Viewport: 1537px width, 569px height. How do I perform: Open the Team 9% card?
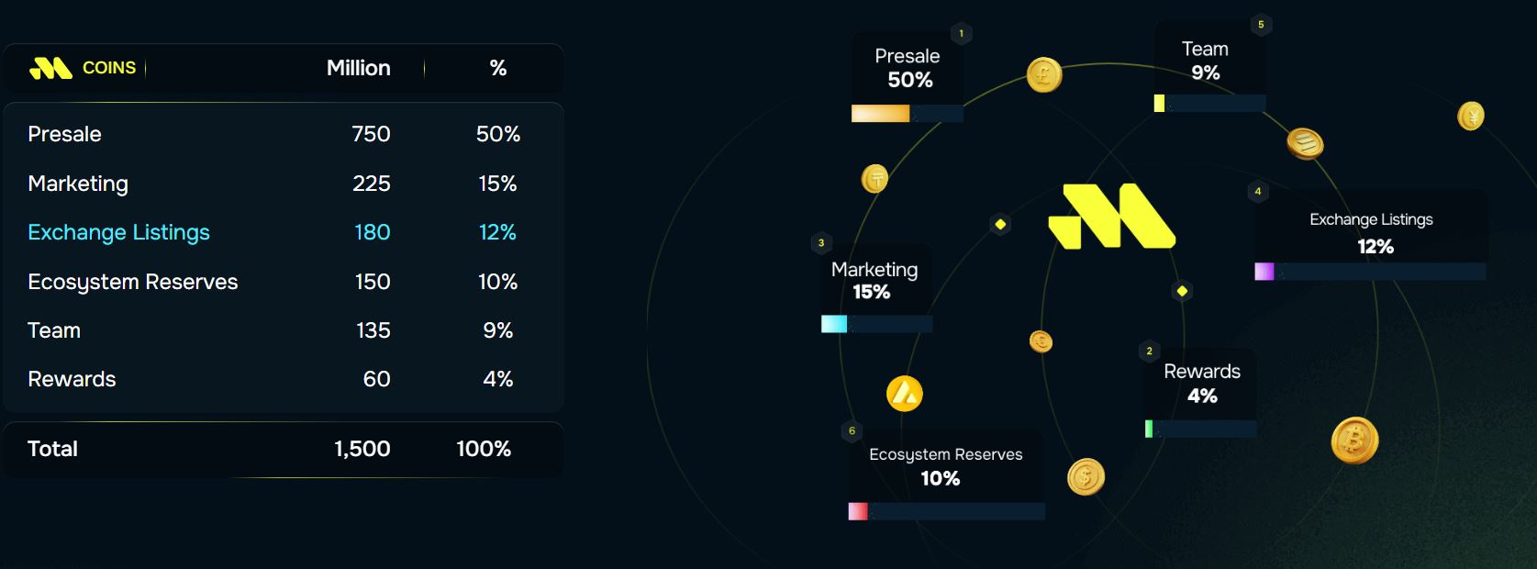(1206, 61)
